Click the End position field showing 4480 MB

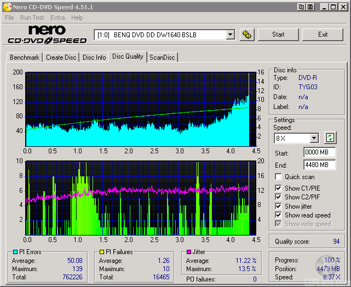[319, 164]
